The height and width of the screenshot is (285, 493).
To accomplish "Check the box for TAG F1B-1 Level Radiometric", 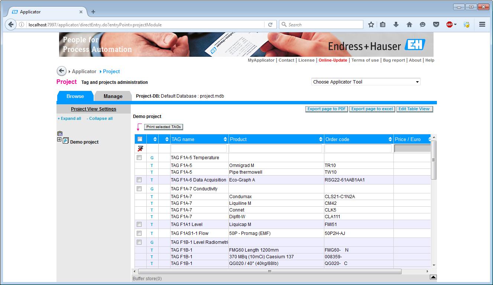I will click(x=139, y=242).
